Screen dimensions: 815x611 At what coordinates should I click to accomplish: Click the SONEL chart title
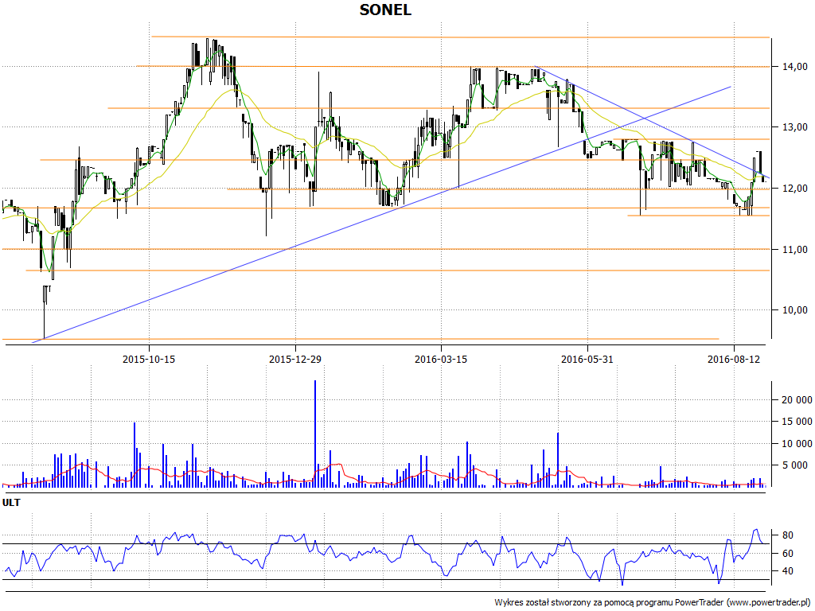pyautogui.click(x=385, y=10)
